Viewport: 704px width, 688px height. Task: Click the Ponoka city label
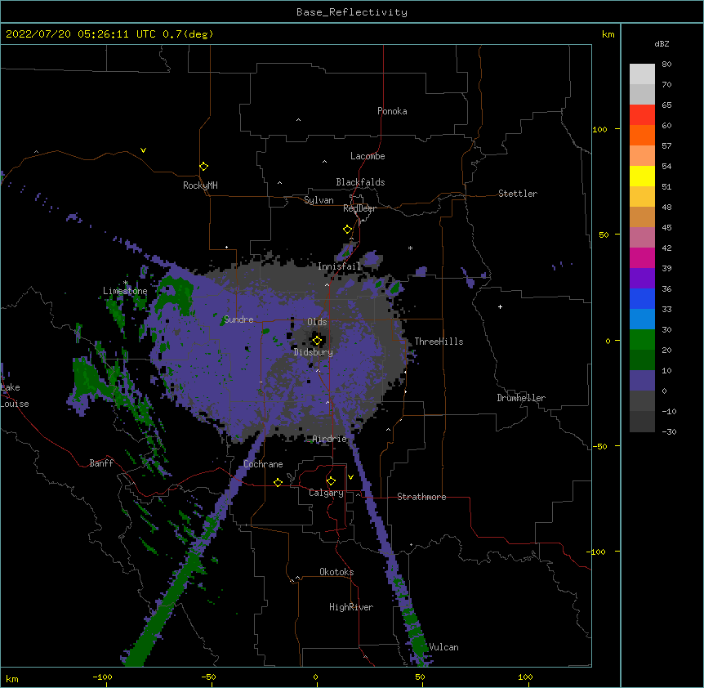[392, 111]
